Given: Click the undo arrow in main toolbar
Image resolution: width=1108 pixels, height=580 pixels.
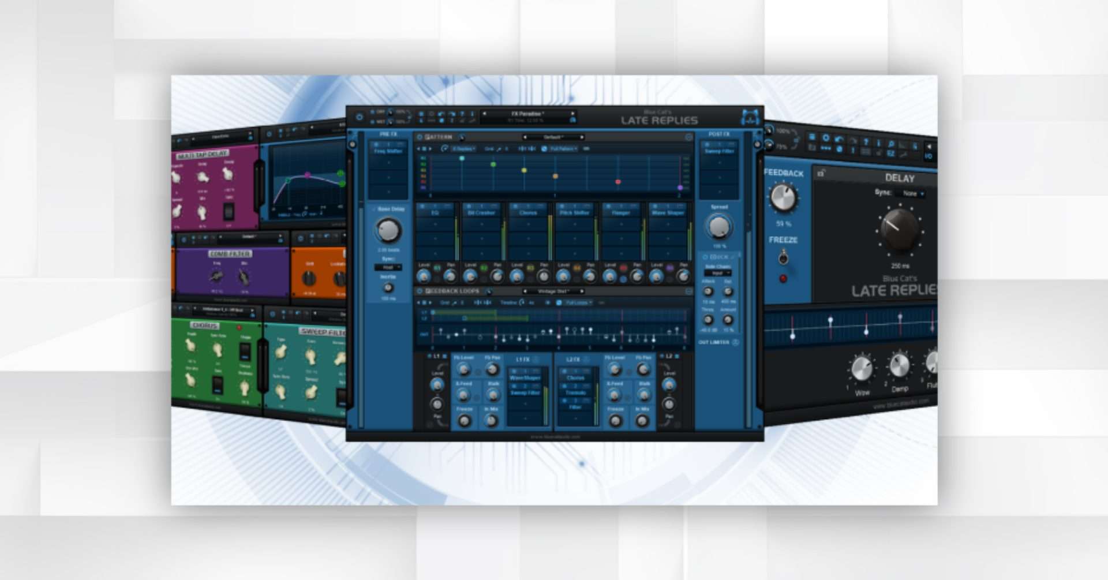Looking at the screenshot, I should pyautogui.click(x=441, y=114).
